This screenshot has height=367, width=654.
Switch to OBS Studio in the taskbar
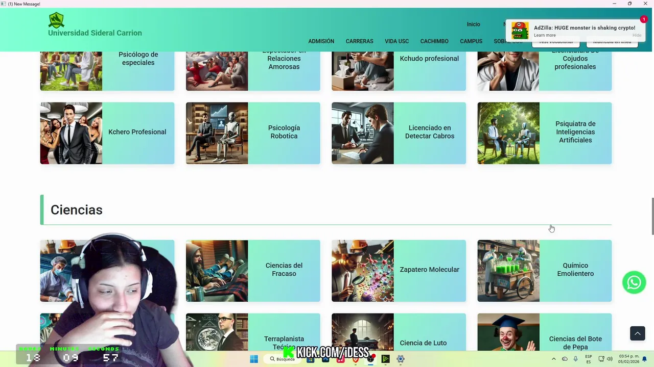[370, 359]
